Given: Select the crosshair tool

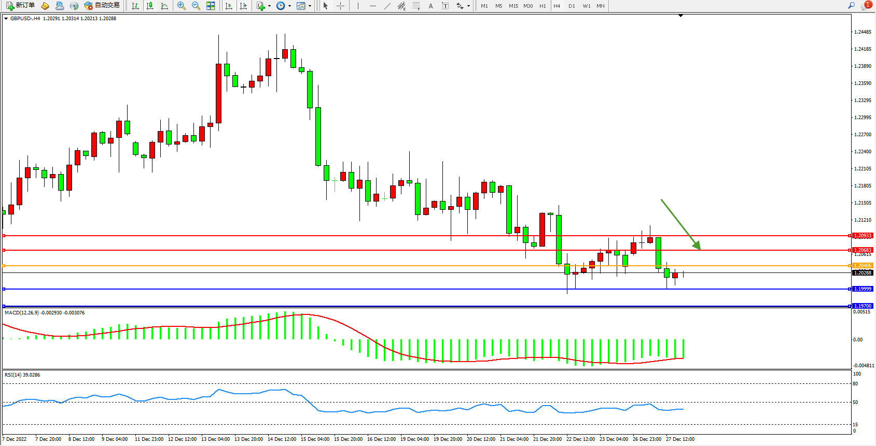Looking at the screenshot, I should (340, 6).
